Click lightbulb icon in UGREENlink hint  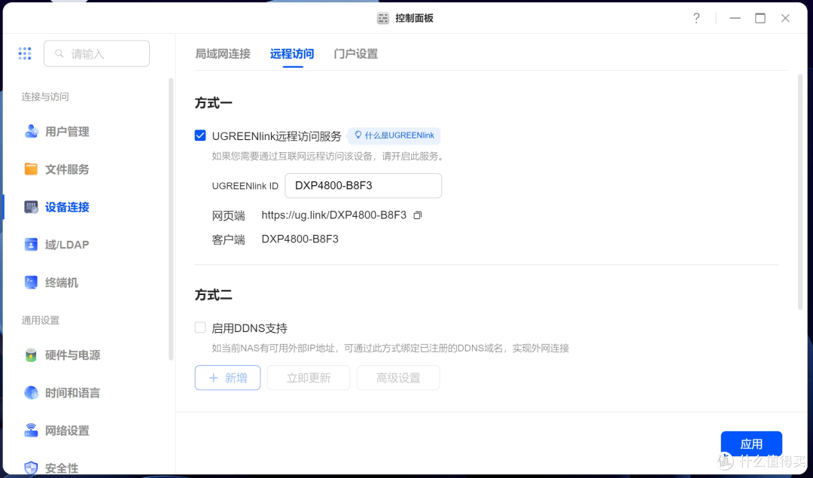(x=358, y=135)
